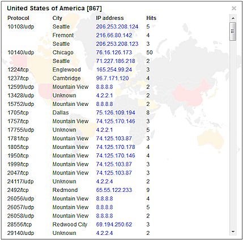Click the Fremont city cell

(63, 35)
